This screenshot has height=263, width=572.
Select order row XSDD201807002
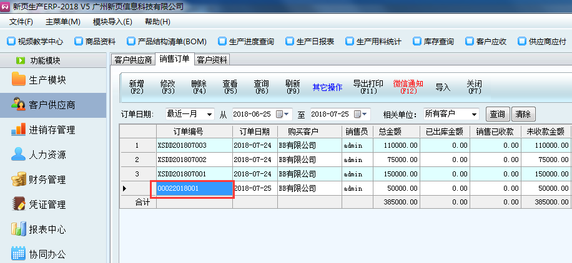[x=182, y=160]
